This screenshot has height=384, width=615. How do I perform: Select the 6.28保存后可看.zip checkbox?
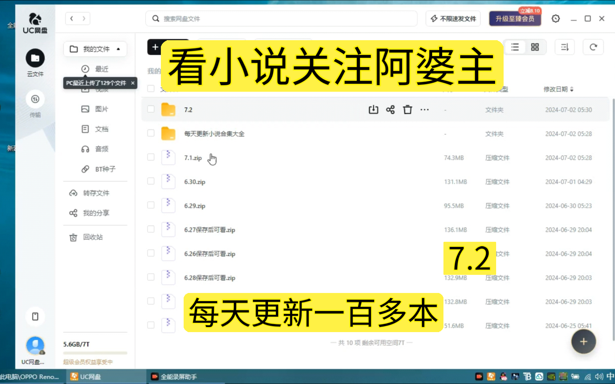click(151, 277)
